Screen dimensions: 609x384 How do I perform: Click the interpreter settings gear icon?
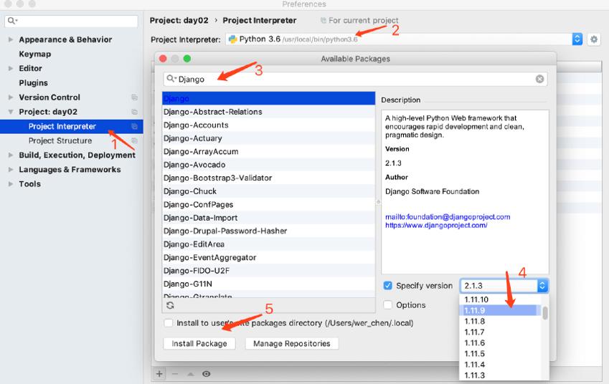point(593,40)
